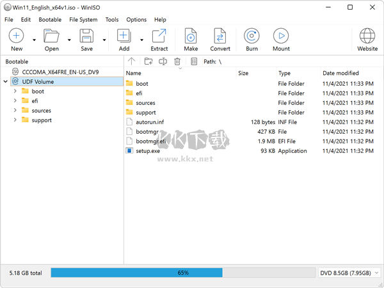This screenshot has height=288, width=384.
Task: Click the new folder icon
Action: 148,61
